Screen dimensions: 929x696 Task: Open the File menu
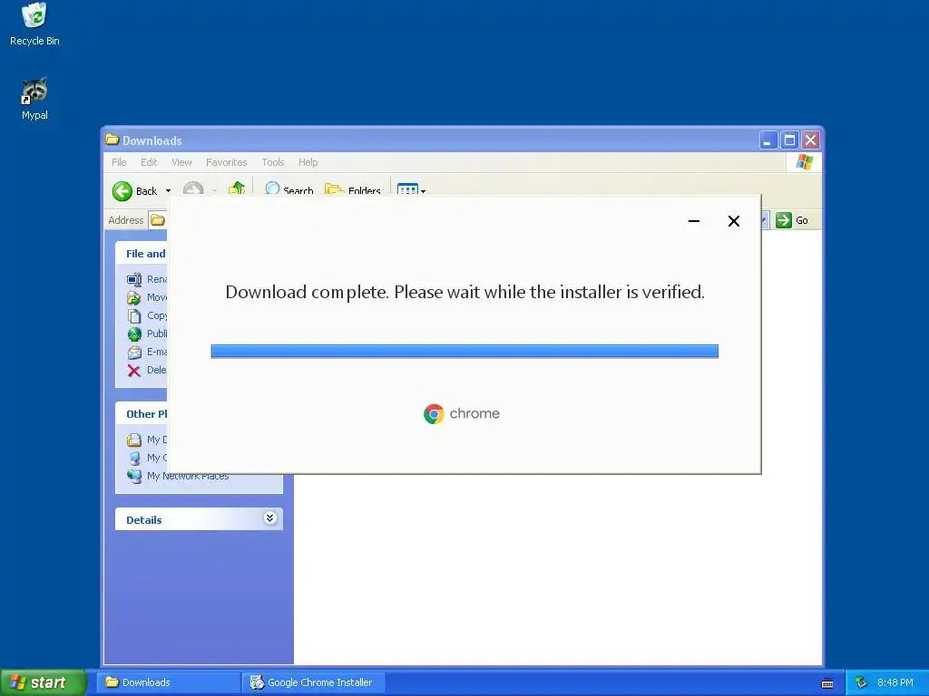tap(119, 162)
